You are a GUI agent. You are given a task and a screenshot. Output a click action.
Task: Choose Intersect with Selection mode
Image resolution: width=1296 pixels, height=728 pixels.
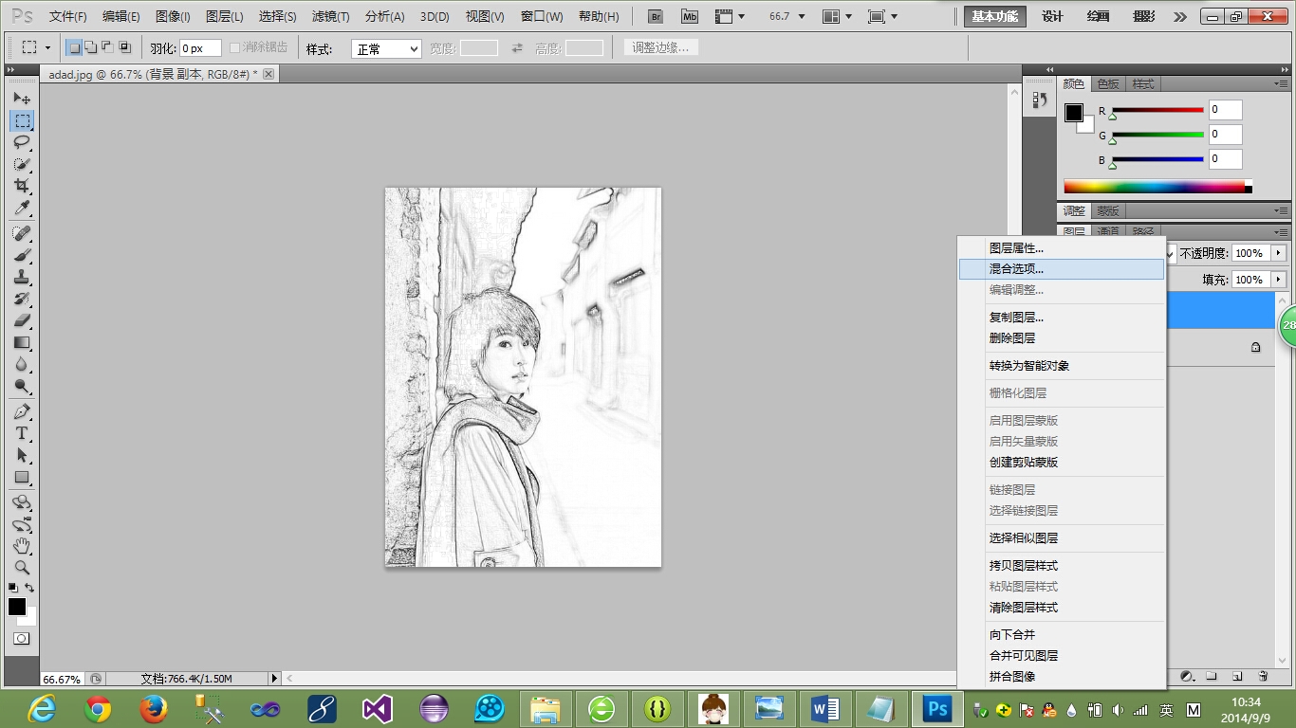point(124,47)
